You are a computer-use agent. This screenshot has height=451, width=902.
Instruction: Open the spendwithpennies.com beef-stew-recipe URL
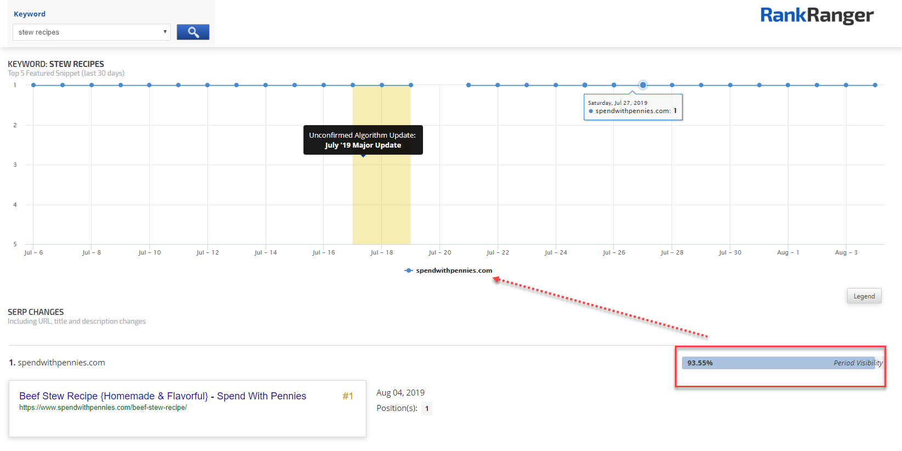tap(103, 408)
